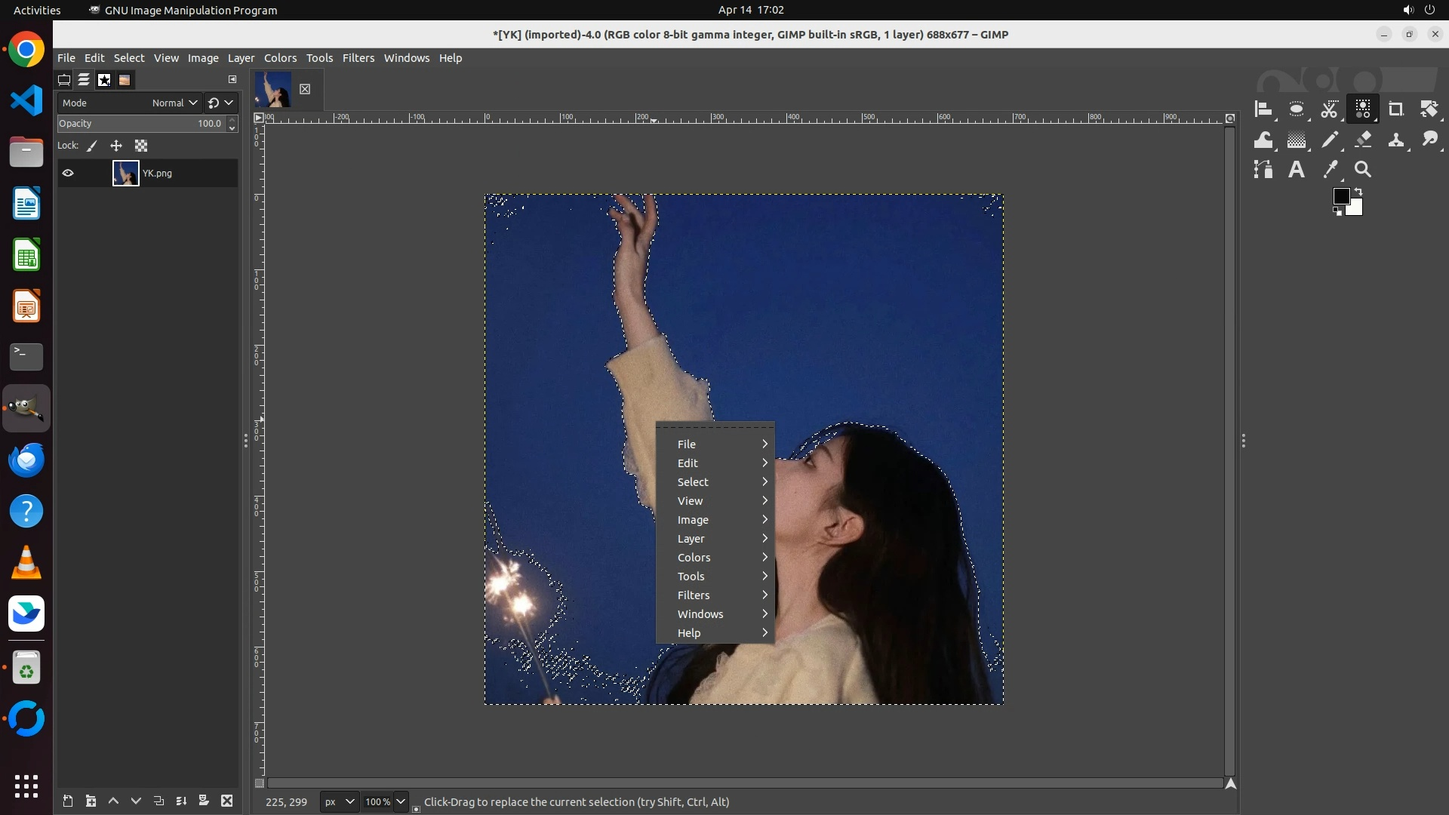1449x815 pixels.
Task: Hide the YK.png layer with eye icon
Action: click(68, 174)
